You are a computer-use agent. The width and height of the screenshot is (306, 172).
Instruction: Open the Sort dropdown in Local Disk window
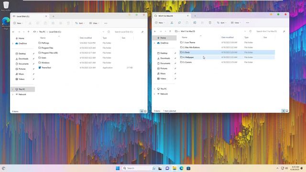pyautogui.click(x=80, y=23)
